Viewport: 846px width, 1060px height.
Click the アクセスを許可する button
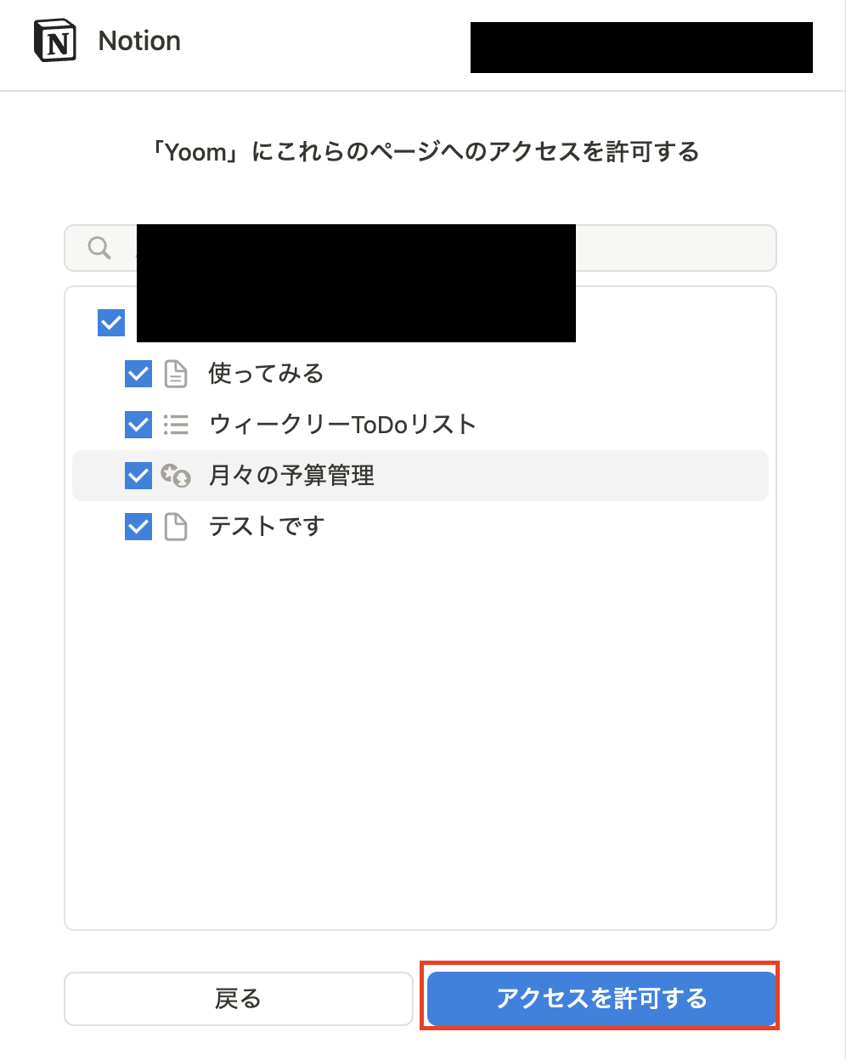(601, 999)
